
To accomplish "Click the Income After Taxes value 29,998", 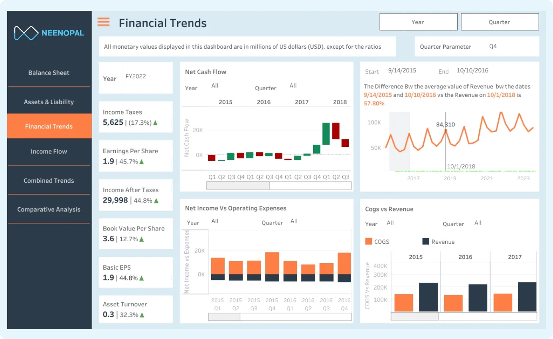I will click(115, 200).
